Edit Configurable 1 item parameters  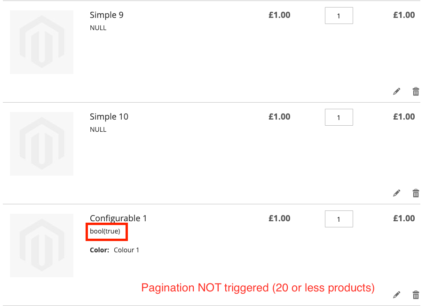(397, 295)
